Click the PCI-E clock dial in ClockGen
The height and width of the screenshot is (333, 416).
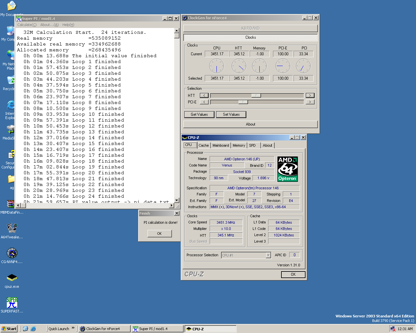pyautogui.click(x=283, y=66)
